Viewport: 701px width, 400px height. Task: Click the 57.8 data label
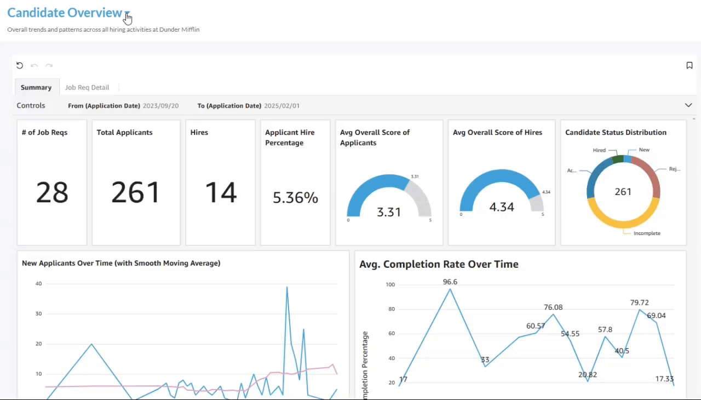click(x=605, y=330)
